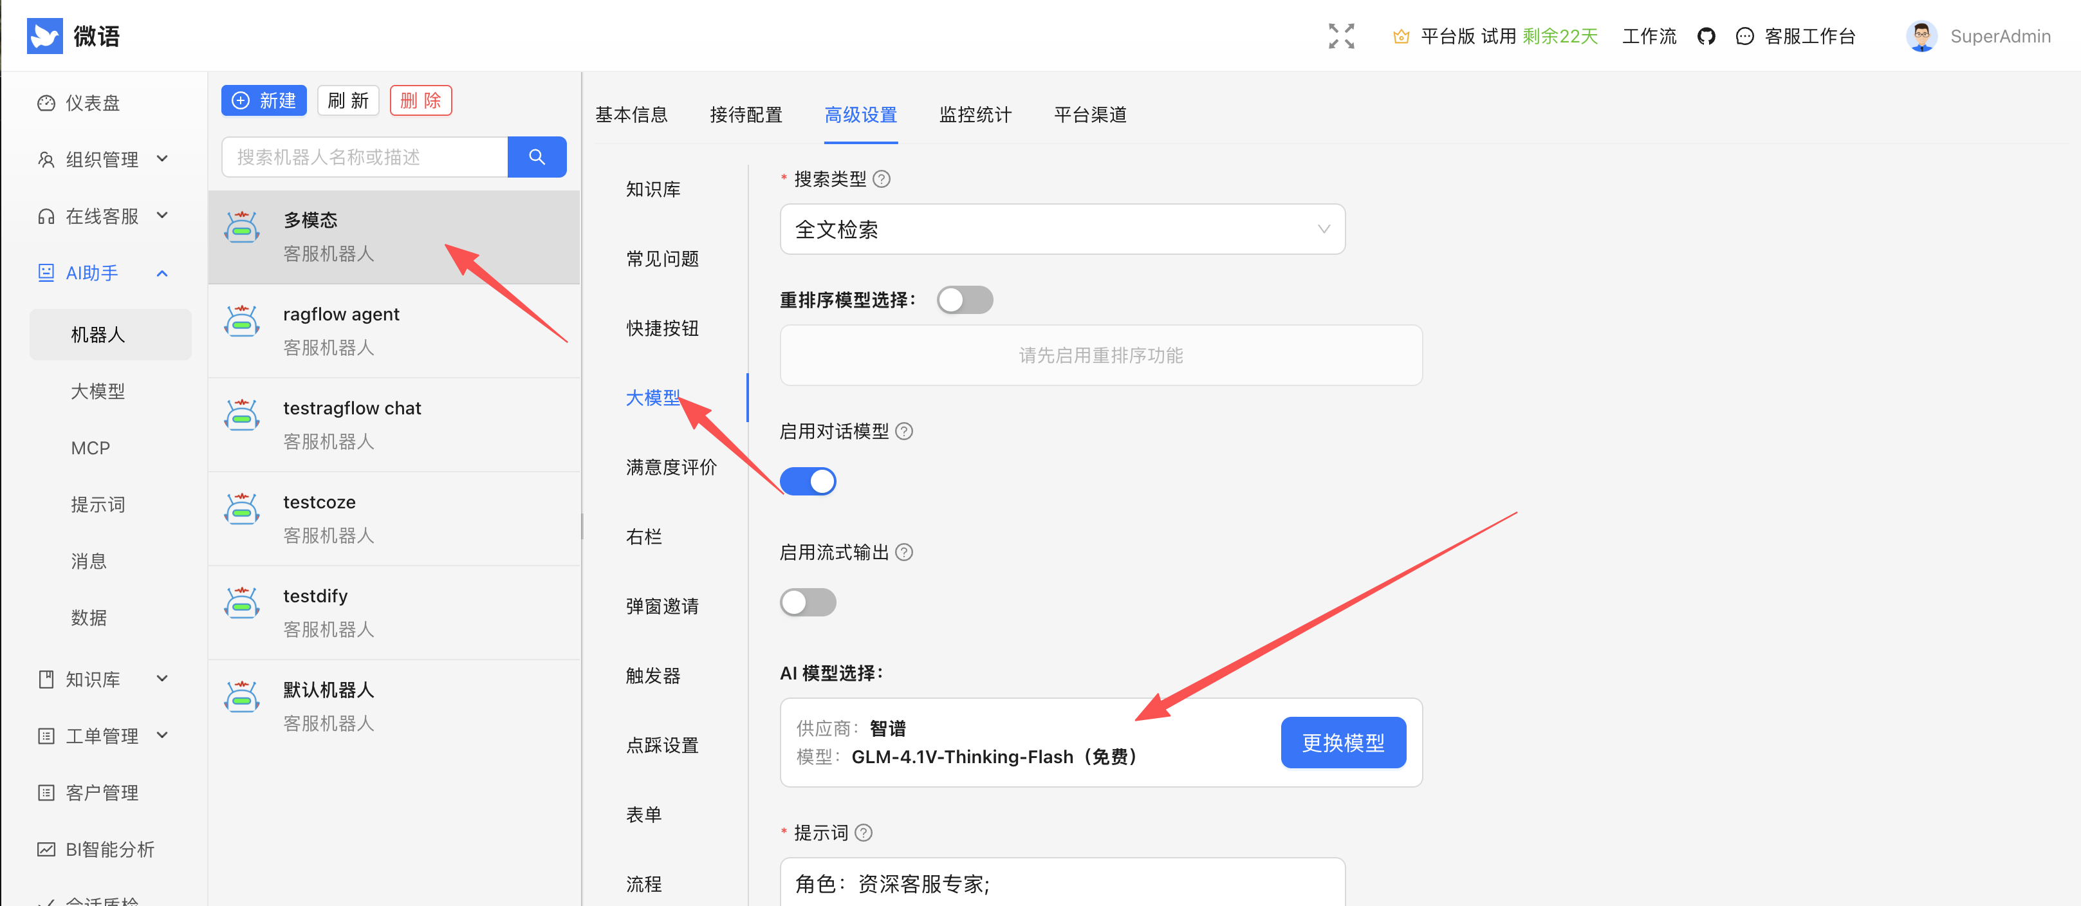The image size is (2081, 906).
Task: Click the magnifier search button
Action: pyautogui.click(x=537, y=156)
